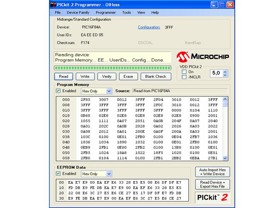
Task: Click the green progress bar
Action: click(x=113, y=68)
